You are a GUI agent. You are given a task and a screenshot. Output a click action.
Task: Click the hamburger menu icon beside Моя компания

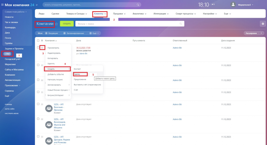(x=3, y=5)
